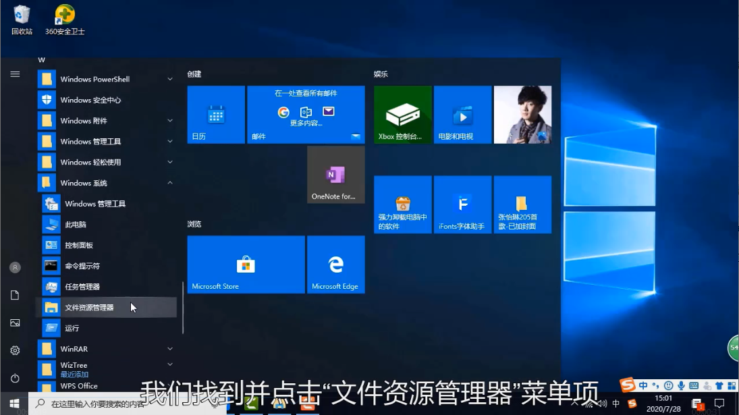Collapse the Windows 系统 folder
The height and width of the screenshot is (415, 739).
[170, 183]
